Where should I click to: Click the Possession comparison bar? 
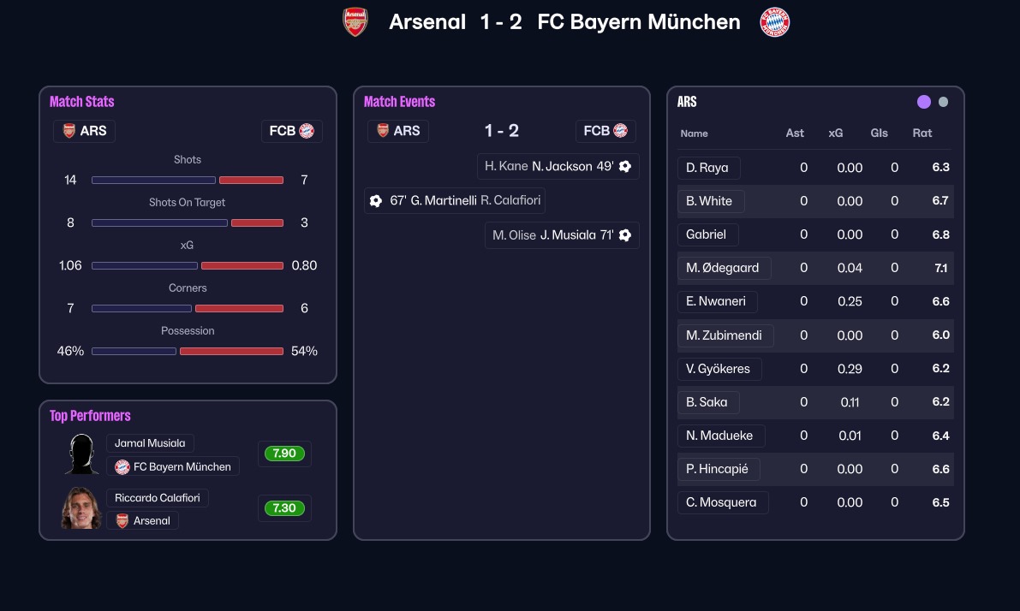188,351
